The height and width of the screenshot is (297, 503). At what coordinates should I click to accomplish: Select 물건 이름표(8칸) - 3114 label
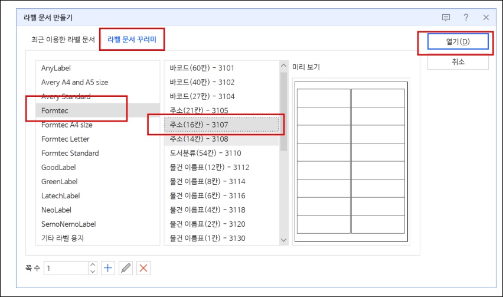[x=221, y=181]
